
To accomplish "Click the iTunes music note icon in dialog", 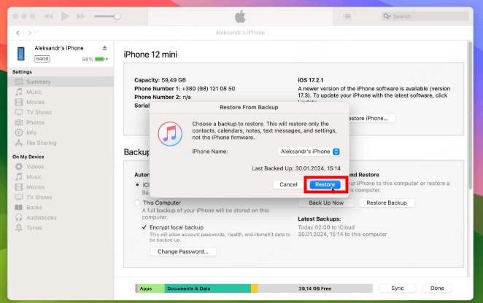I will 170,134.
